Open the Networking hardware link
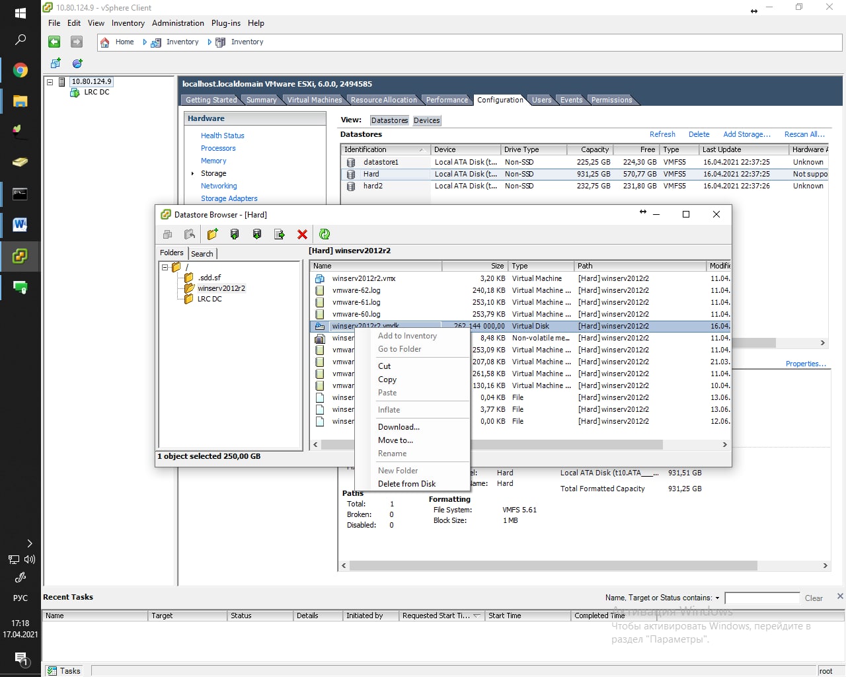Image resolution: width=846 pixels, height=677 pixels. [x=219, y=186]
